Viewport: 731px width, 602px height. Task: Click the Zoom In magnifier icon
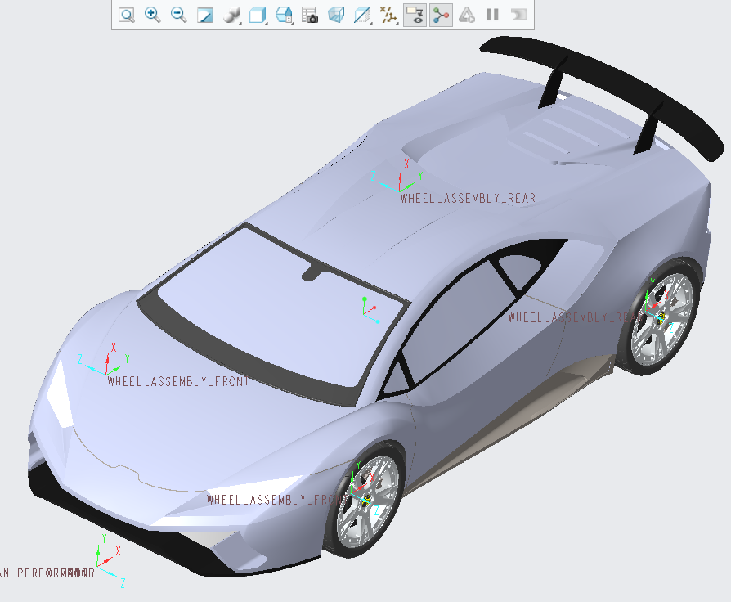(x=152, y=15)
